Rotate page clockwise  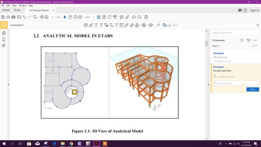(x=139, y=17)
